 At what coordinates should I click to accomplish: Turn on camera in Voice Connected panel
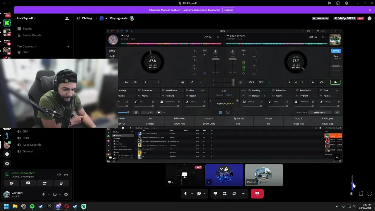click(x=11, y=183)
